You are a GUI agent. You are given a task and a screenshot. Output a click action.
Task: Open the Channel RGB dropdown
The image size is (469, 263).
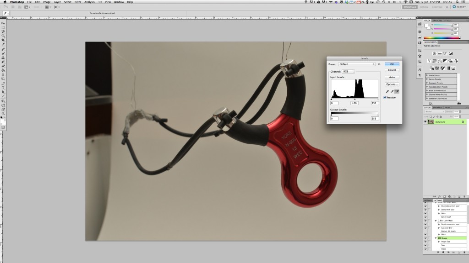tap(348, 72)
